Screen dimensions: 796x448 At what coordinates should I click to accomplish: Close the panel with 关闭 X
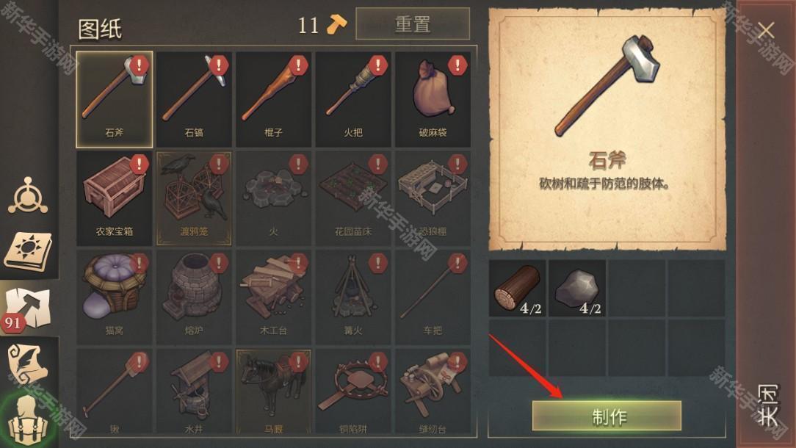[x=767, y=30]
